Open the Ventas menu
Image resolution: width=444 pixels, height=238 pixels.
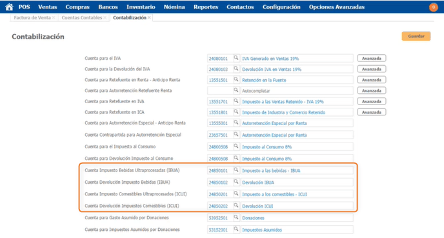pos(48,7)
